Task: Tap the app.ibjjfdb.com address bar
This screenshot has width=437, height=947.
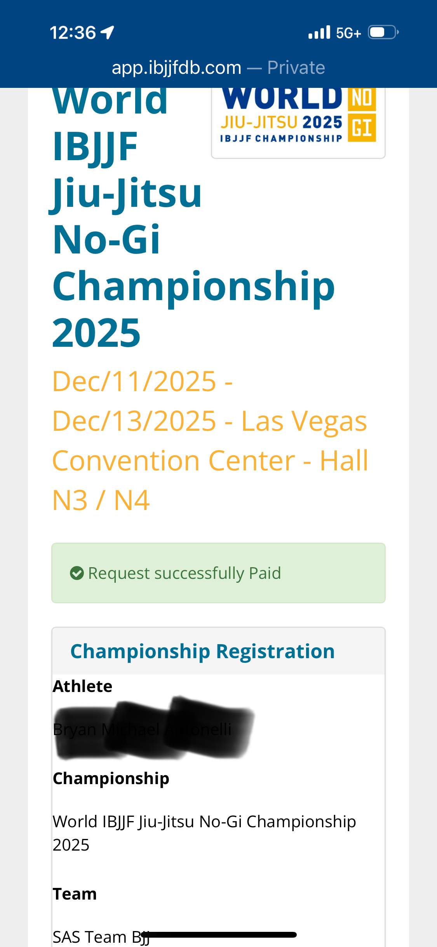Action: pos(176,68)
